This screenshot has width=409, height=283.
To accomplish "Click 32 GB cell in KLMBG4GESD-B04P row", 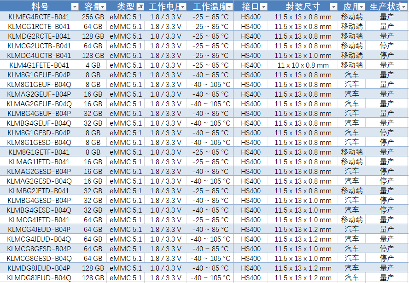I will click(x=93, y=200).
